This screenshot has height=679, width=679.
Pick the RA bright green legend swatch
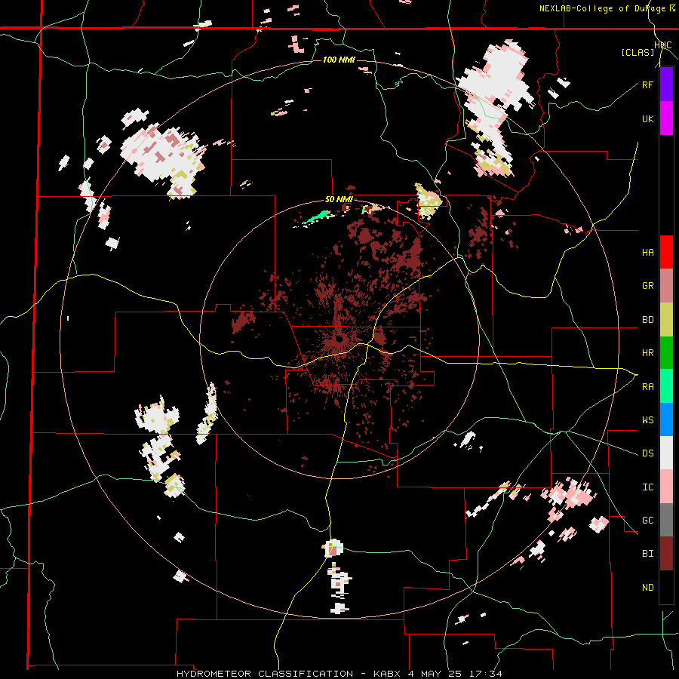(666, 386)
